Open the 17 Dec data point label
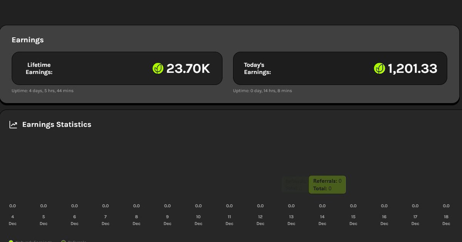The height and width of the screenshot is (242, 462). (415, 220)
